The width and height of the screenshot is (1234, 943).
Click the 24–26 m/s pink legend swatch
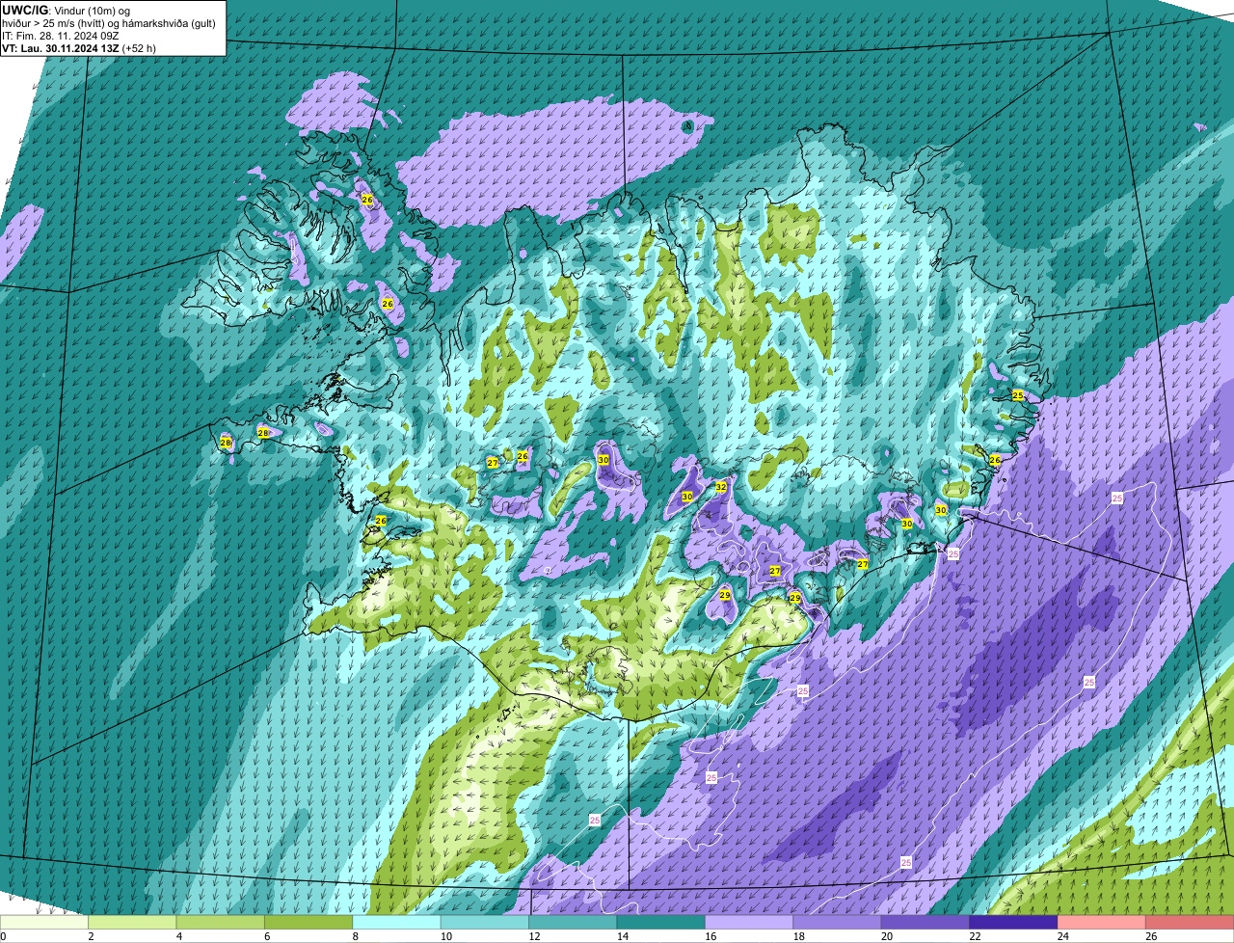(1103, 922)
